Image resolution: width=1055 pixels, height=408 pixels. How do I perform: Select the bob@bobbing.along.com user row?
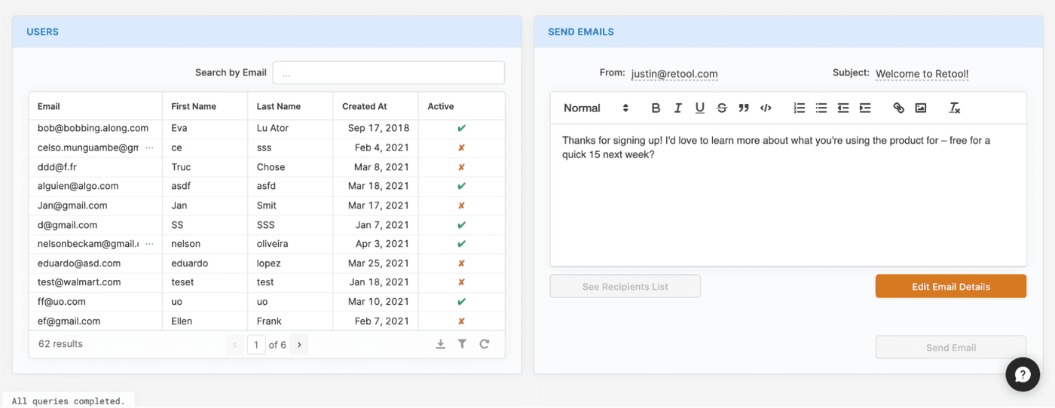tap(93, 129)
